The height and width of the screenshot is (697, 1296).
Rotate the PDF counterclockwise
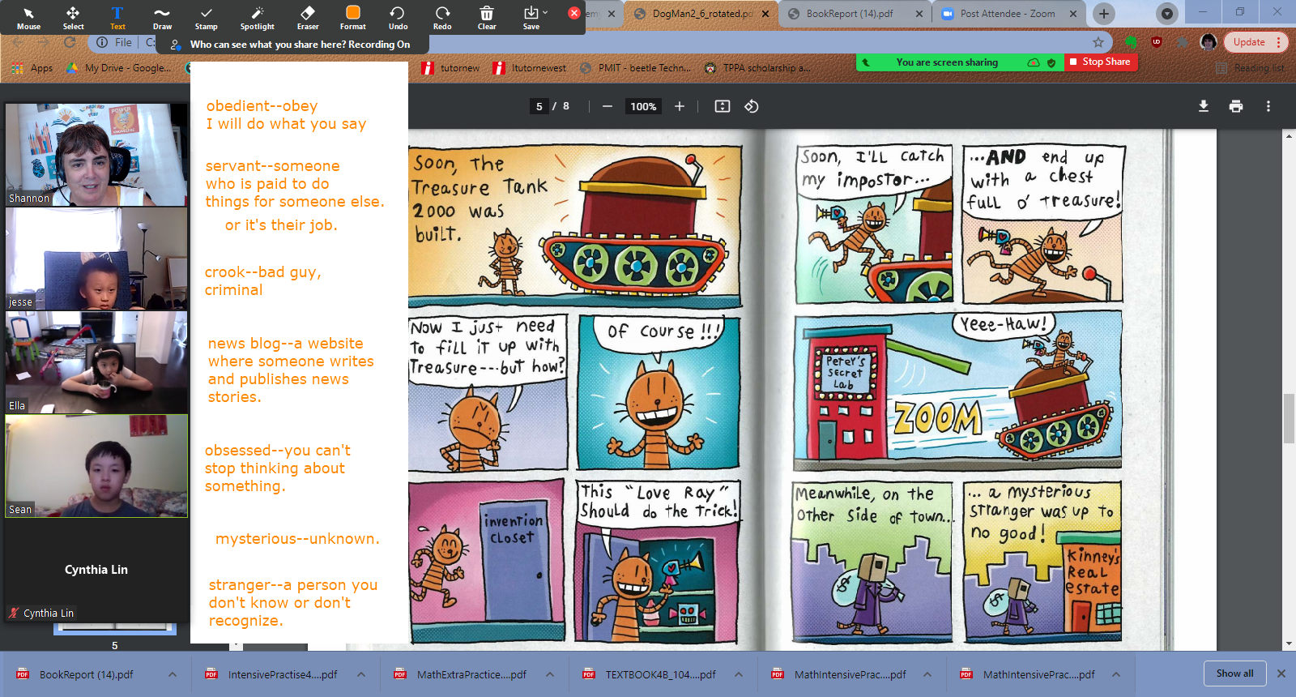click(x=752, y=106)
